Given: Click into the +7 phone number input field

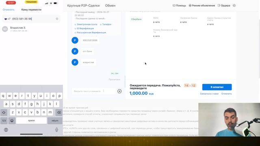Looking at the screenshot, I should tap(31, 19).
